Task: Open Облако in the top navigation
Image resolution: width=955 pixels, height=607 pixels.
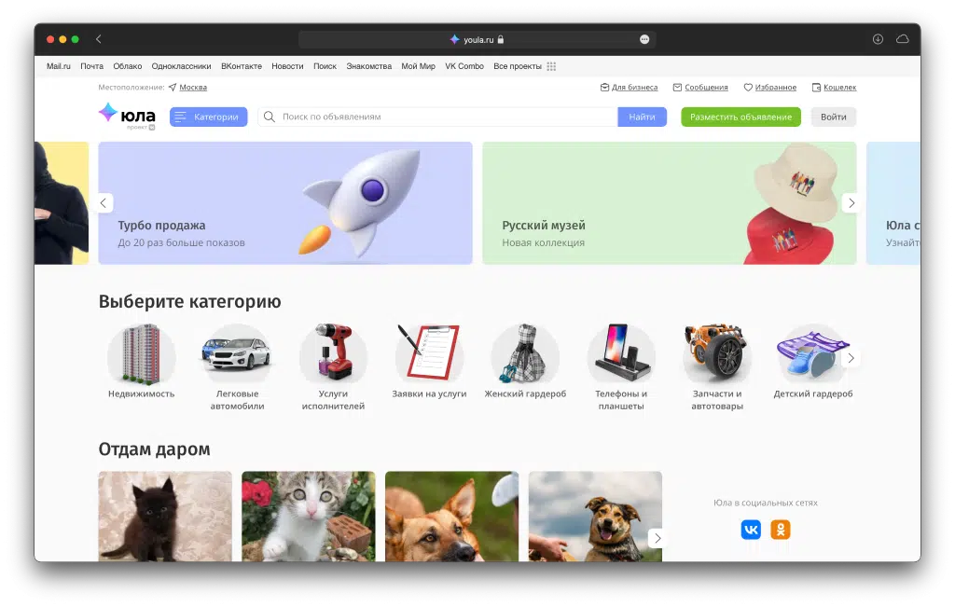Action: tap(127, 66)
